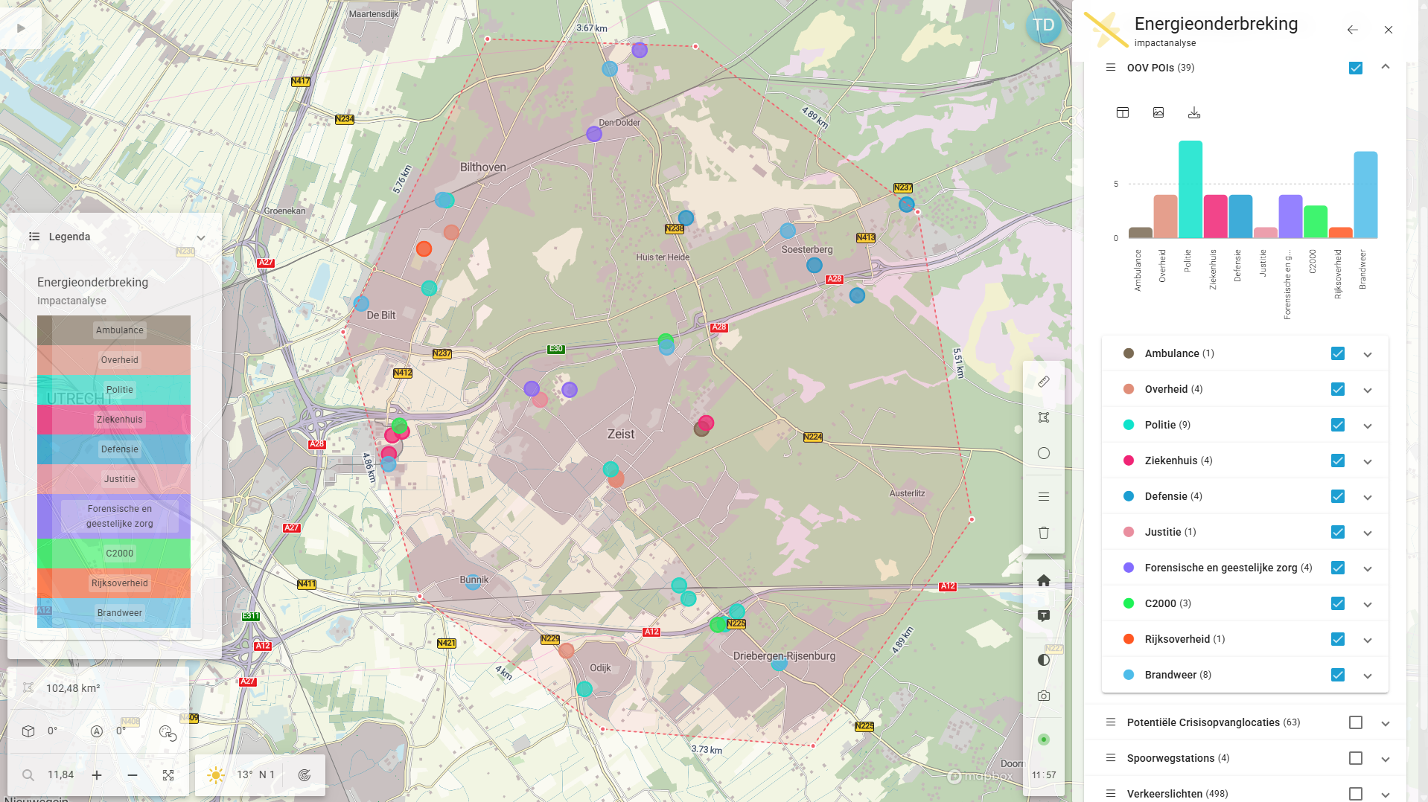Activate the polygon draw tool
Viewport: 1428px width, 802px height.
1043,417
